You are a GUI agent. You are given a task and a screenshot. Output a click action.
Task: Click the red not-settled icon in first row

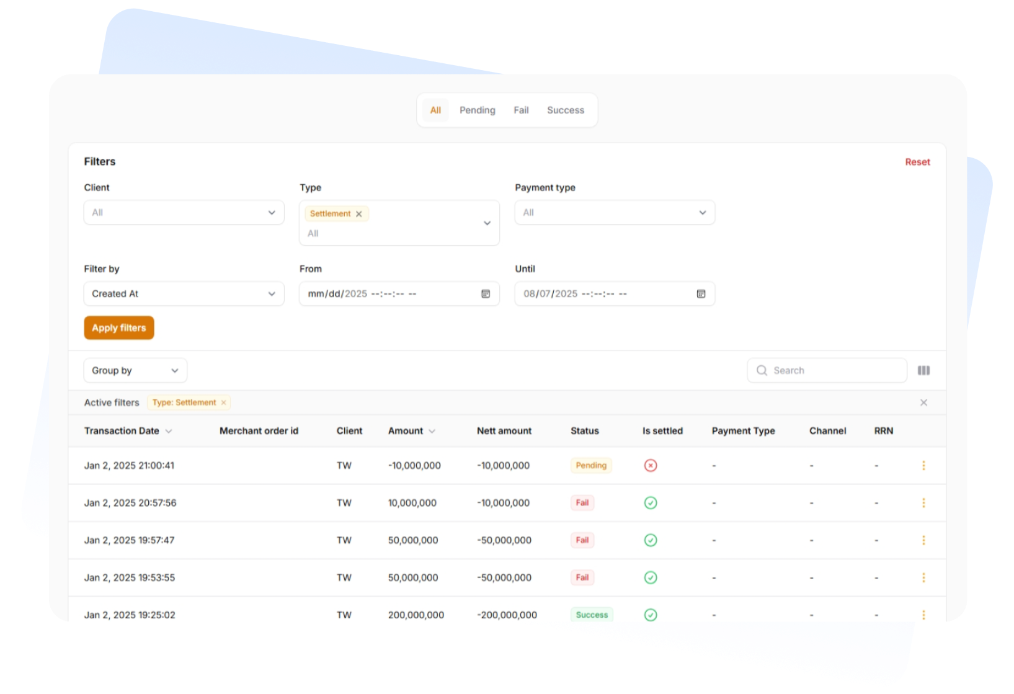(650, 465)
